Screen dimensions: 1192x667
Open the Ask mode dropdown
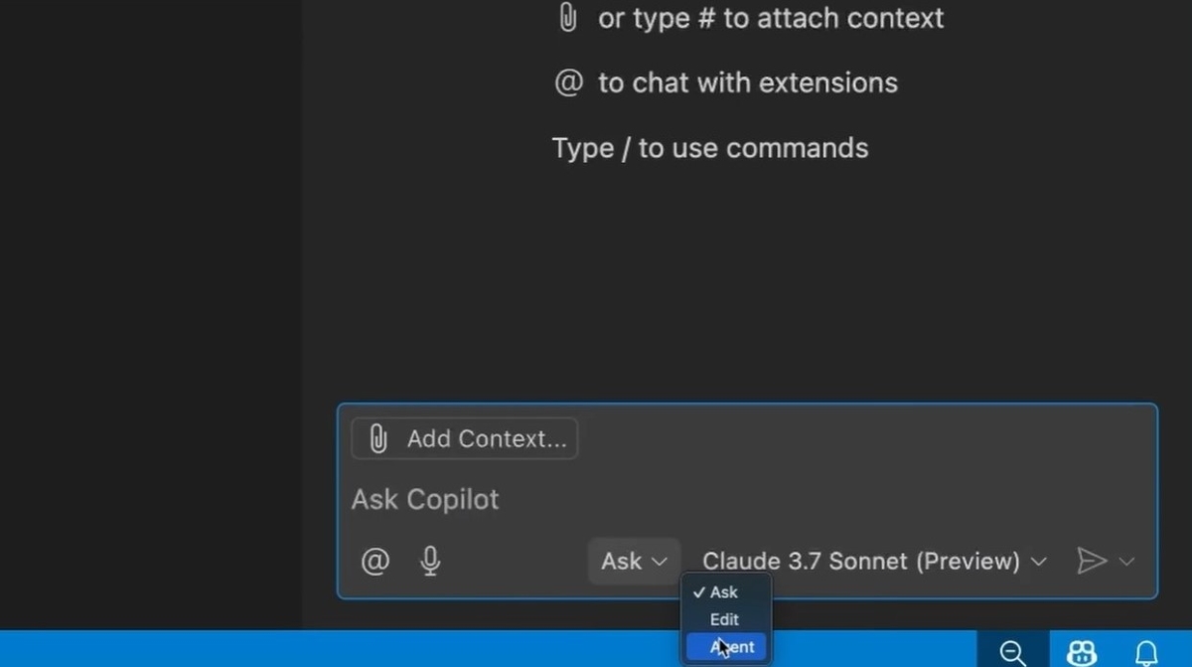(633, 562)
